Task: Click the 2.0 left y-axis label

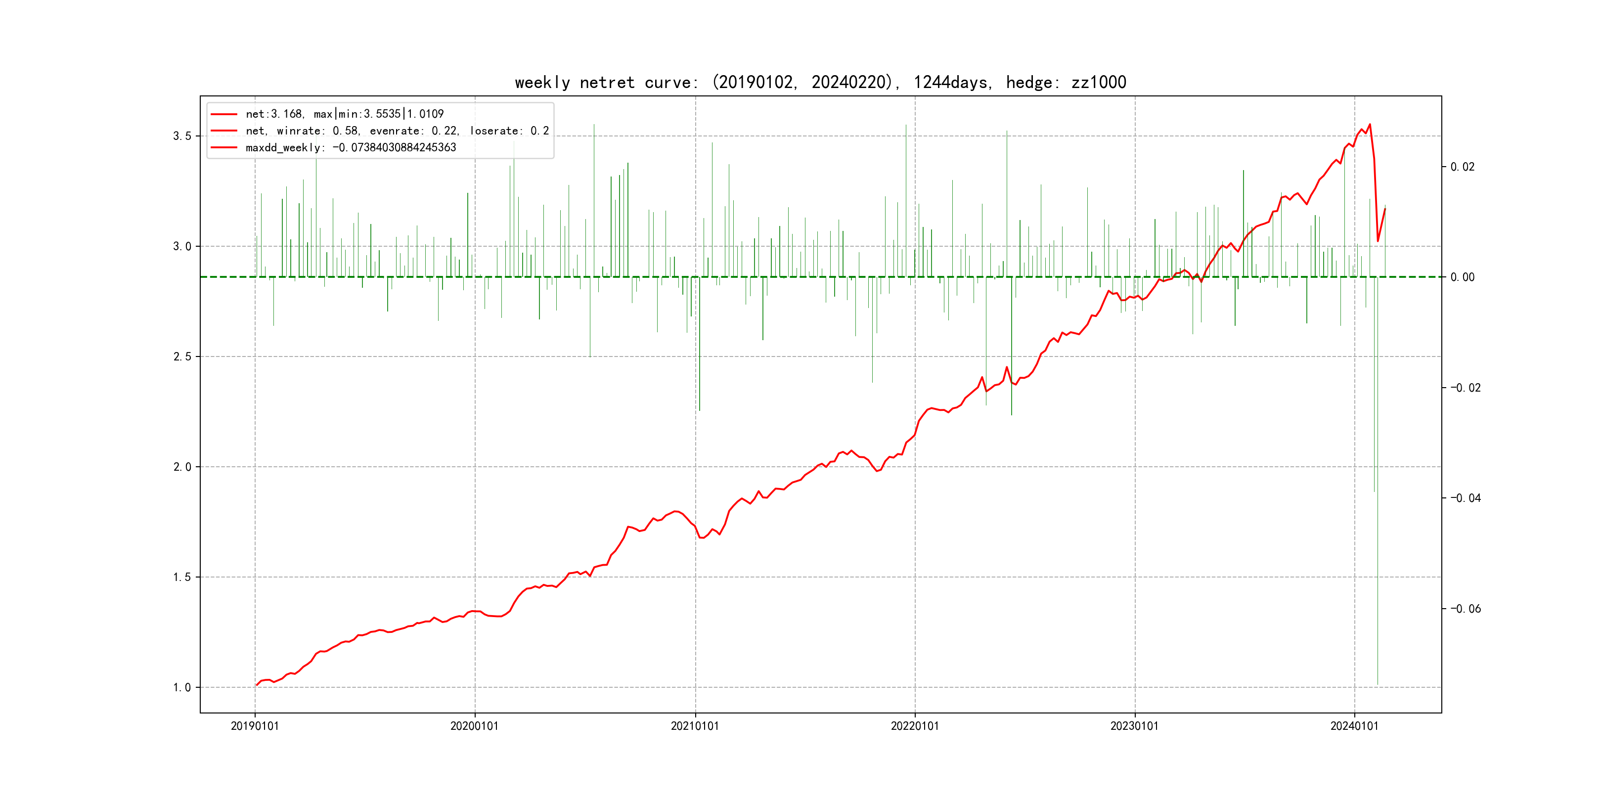Action: [182, 467]
